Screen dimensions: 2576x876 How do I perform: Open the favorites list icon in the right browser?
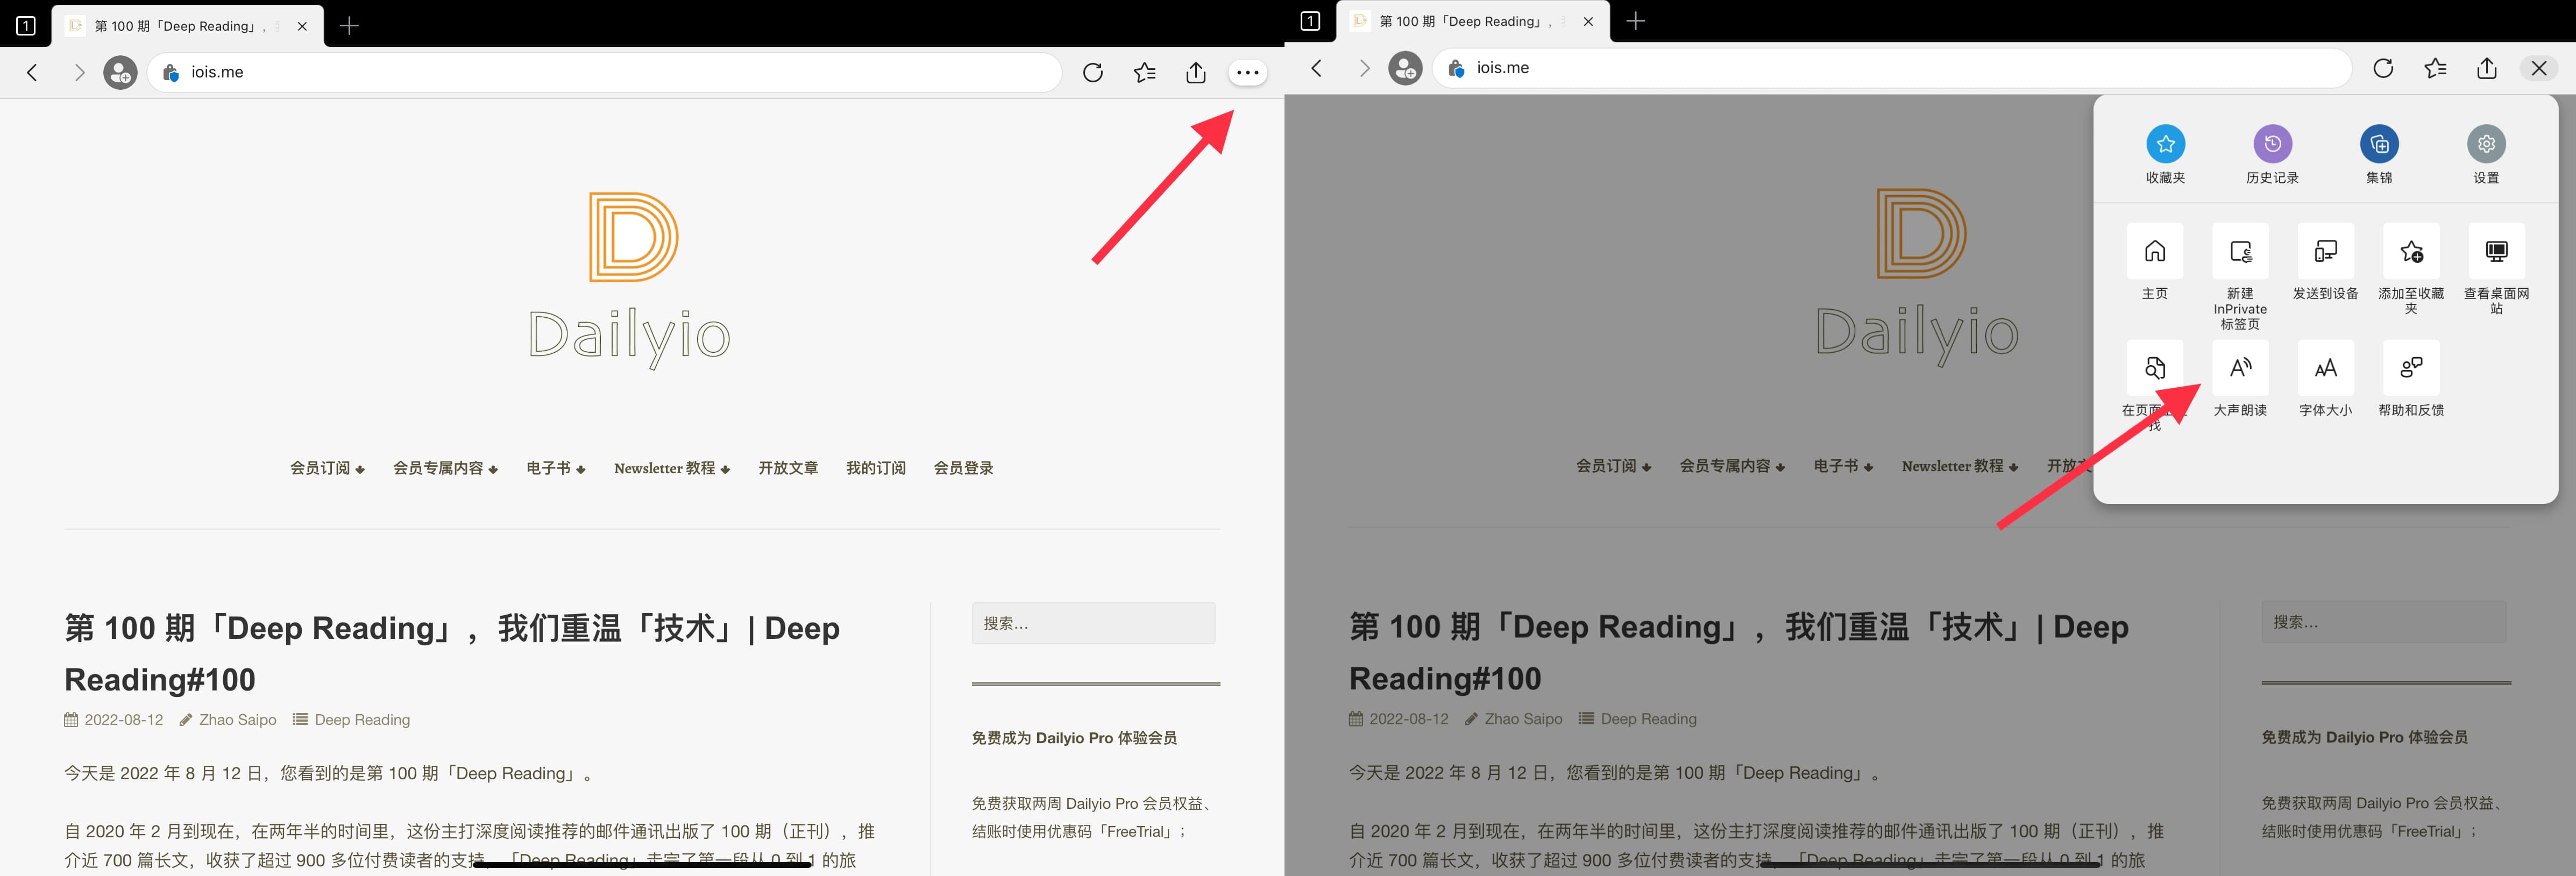(2435, 68)
